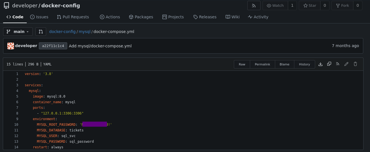
Task: Star the docker-config repository
Action: (x=310, y=6)
